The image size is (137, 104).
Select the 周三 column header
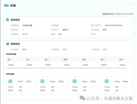click(x=53, y=60)
